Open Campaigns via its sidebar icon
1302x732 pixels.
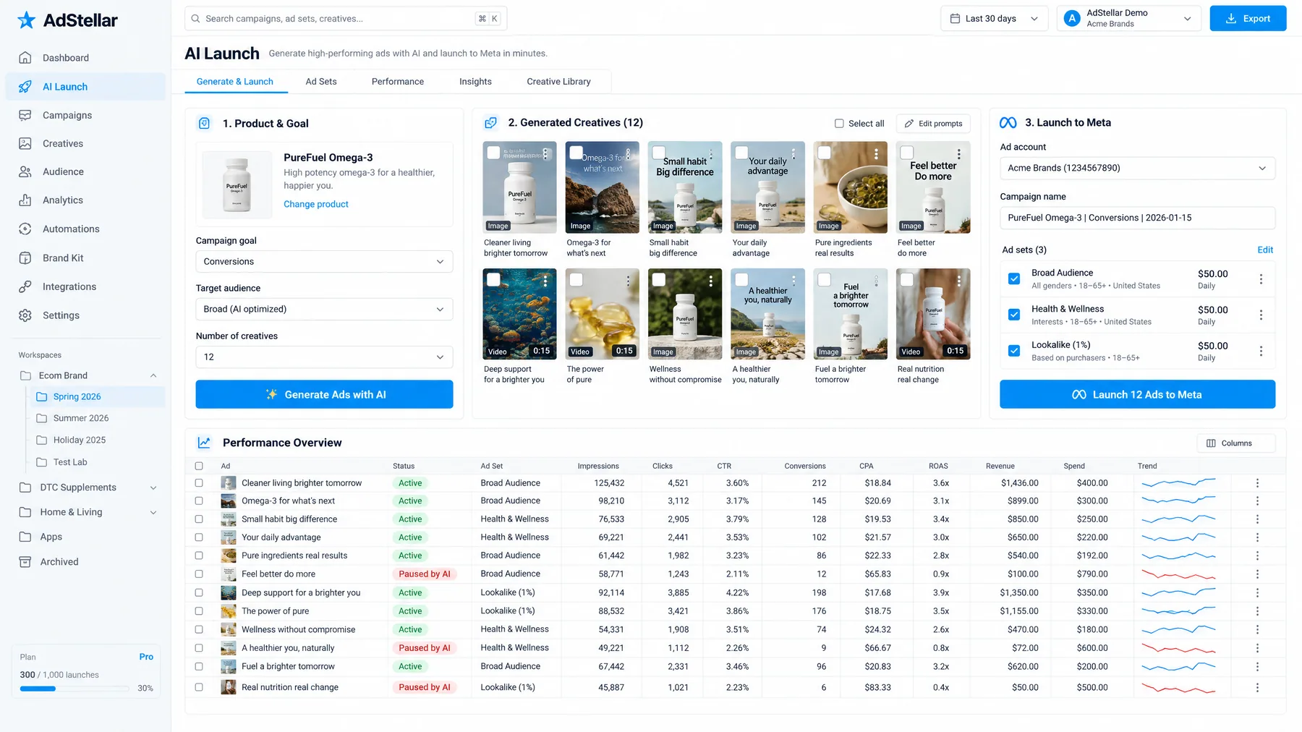click(x=25, y=115)
